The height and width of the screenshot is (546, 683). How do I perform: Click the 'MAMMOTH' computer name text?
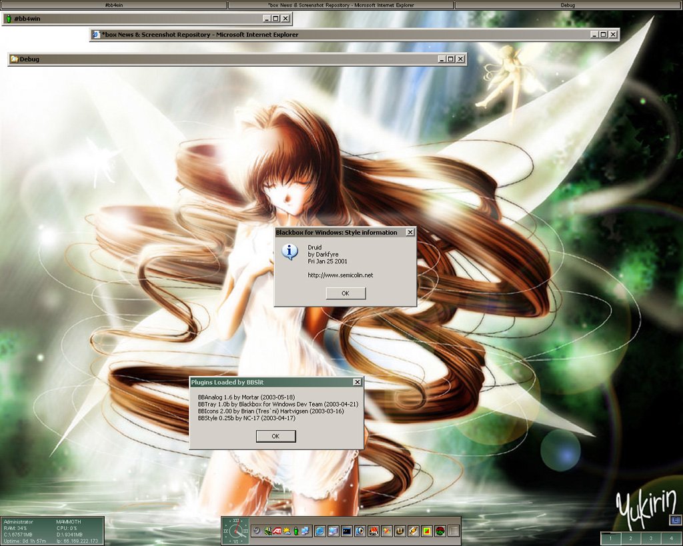click(x=69, y=521)
